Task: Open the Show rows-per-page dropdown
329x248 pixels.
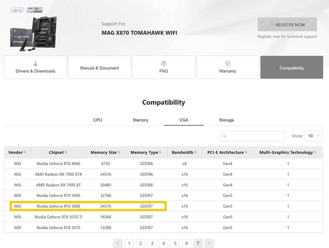Action: [x=314, y=136]
